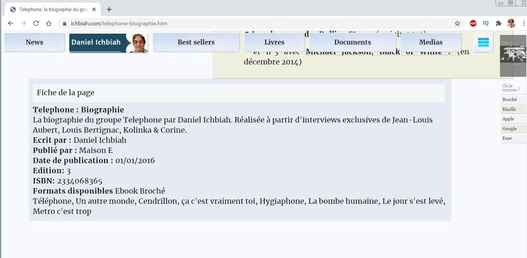Open the Livres menu item

tap(274, 42)
